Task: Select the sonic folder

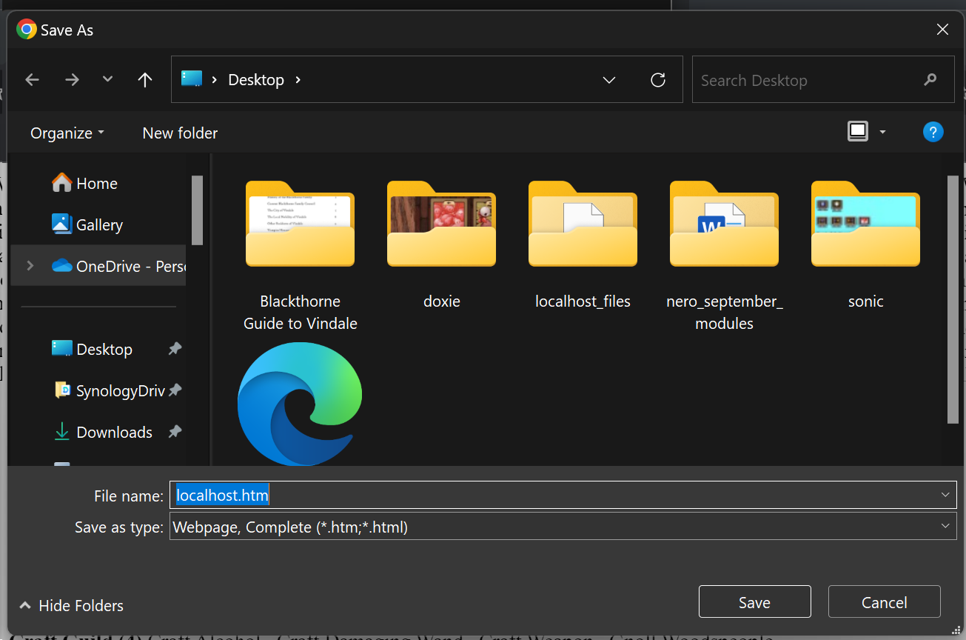Action: pyautogui.click(x=865, y=245)
